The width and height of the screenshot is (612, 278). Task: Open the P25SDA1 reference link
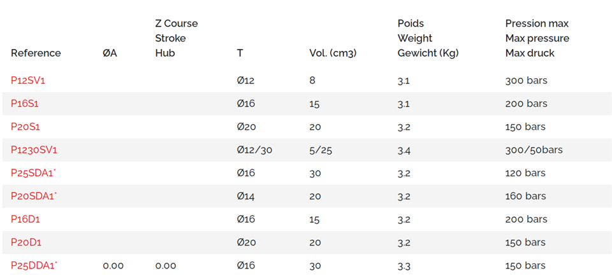[x=34, y=173]
